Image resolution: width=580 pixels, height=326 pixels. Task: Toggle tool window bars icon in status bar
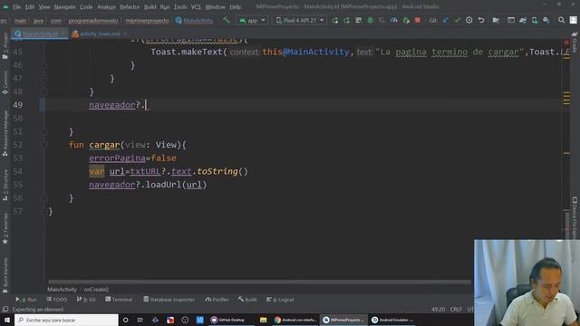[x=5, y=309]
